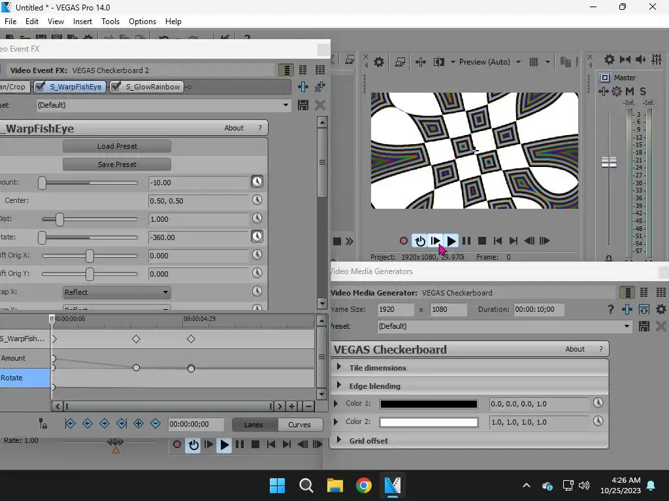Image resolution: width=669 pixels, height=501 pixels.
Task: Click Downmix Output icon in Master Bus
Action: click(x=625, y=59)
